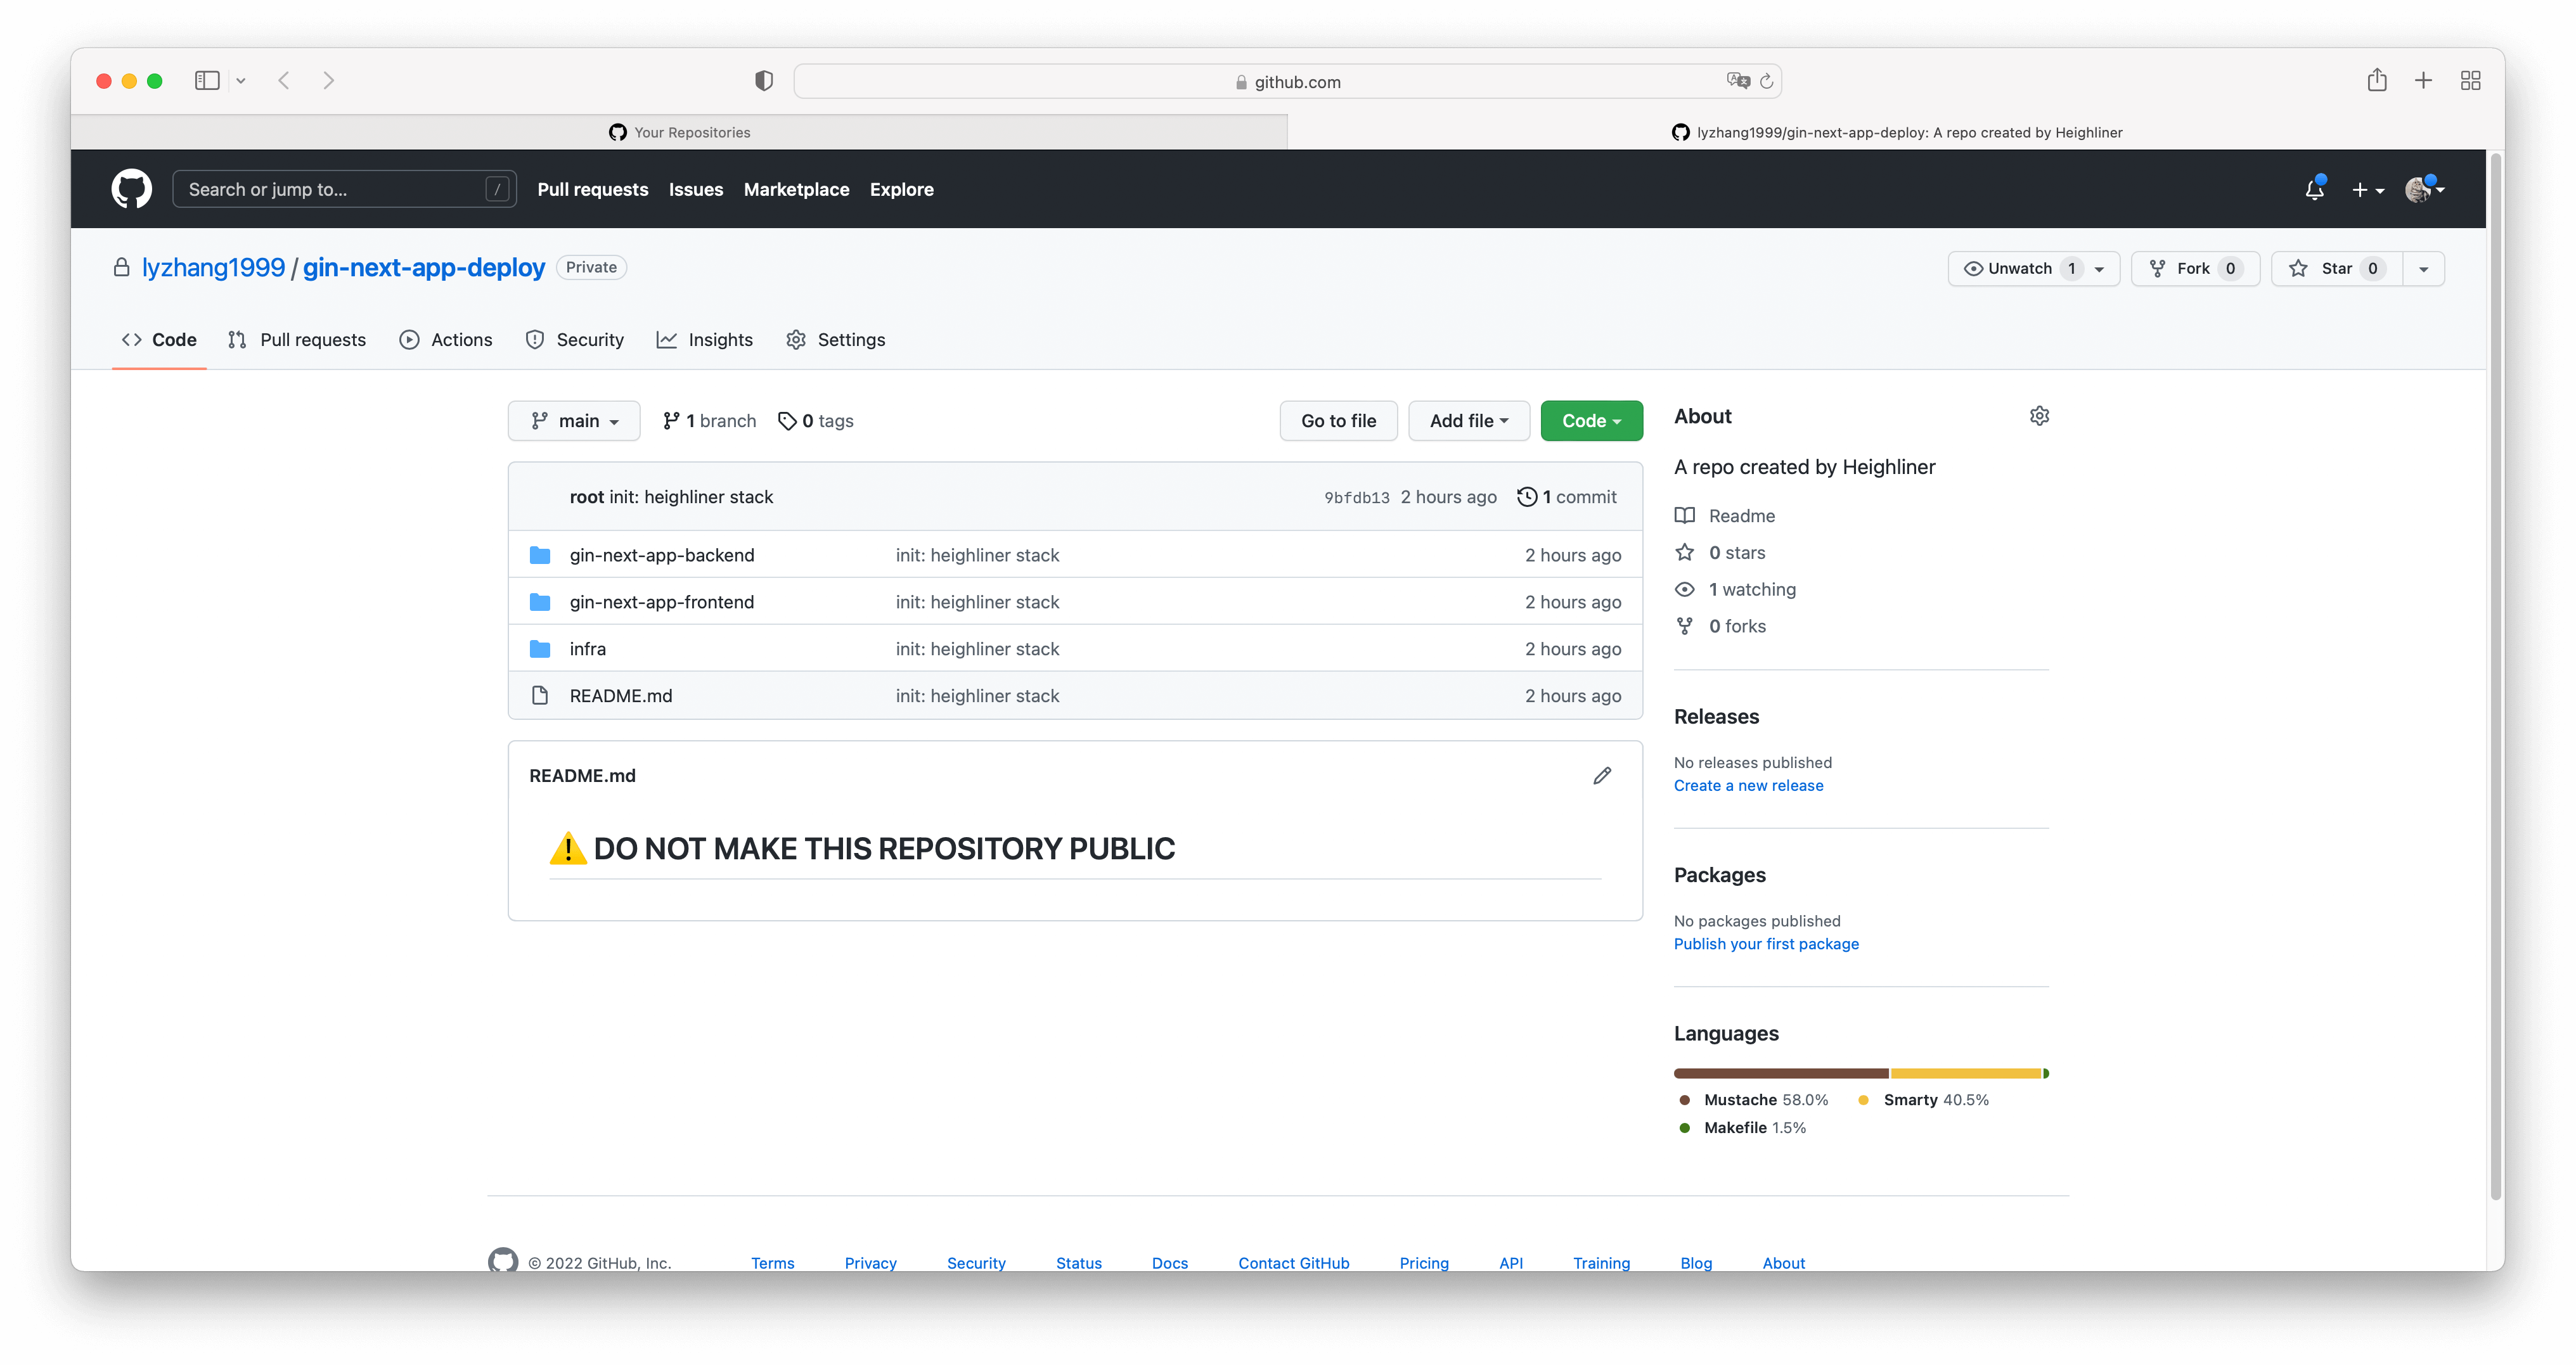This screenshot has height=1365, width=2576.
Task: Open Issues in the top navigation
Action: [x=696, y=189]
